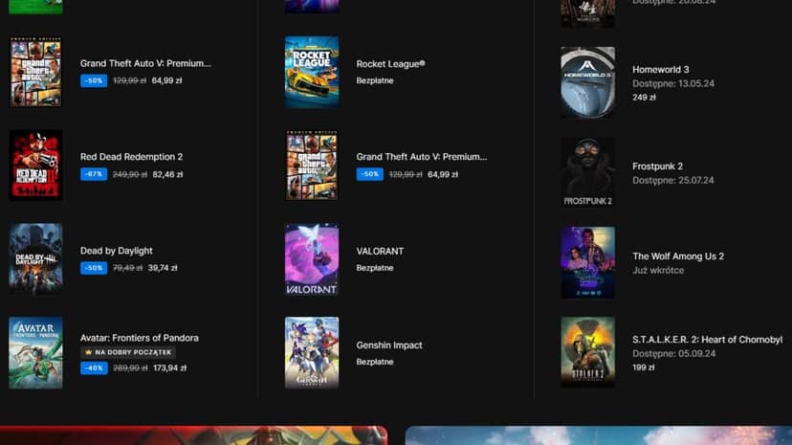Open Avatar: Frontiers of Pandora title link
This screenshot has height=445, width=792.
[140, 338]
